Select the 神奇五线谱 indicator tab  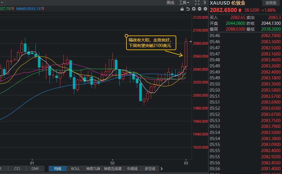point(112,168)
